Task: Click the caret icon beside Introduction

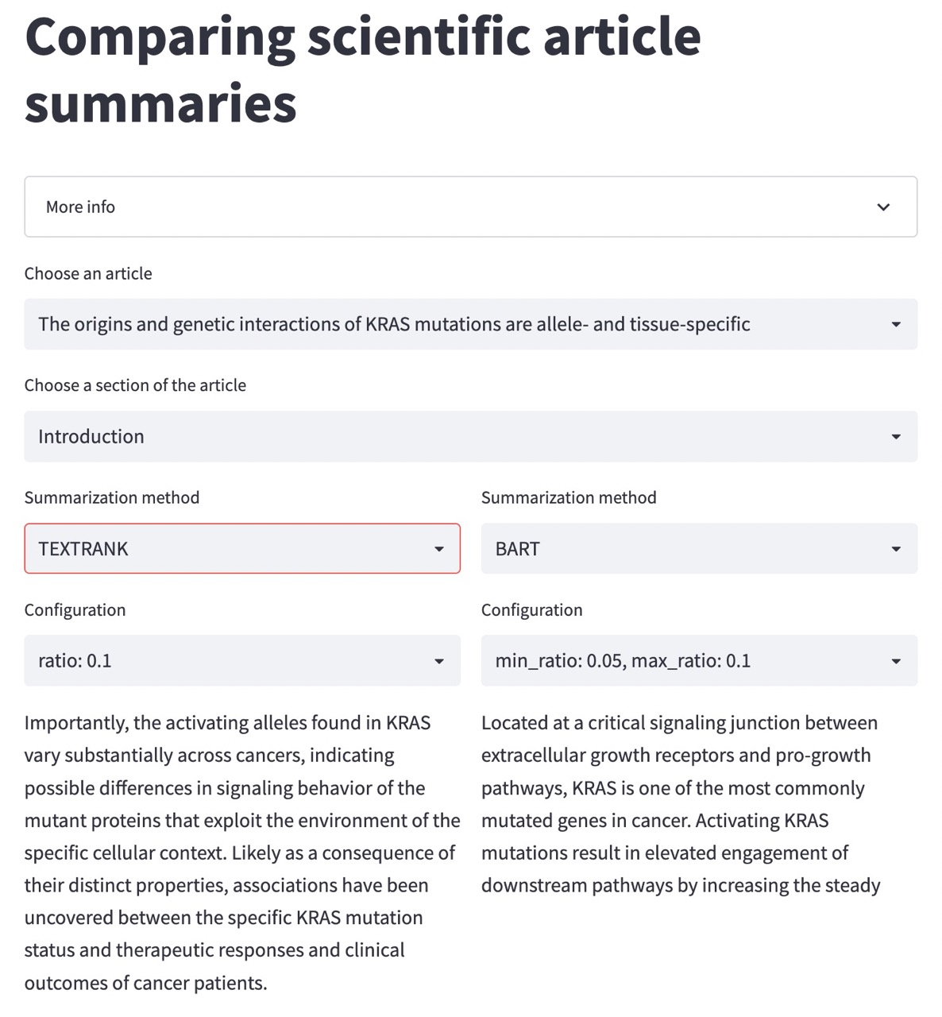Action: (896, 437)
